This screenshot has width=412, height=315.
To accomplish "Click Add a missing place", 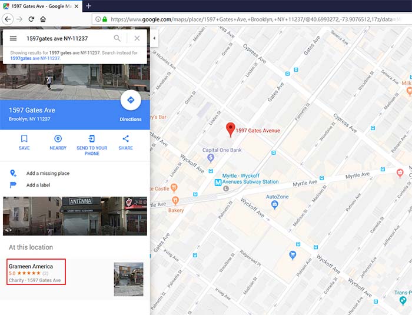I will point(48,173).
